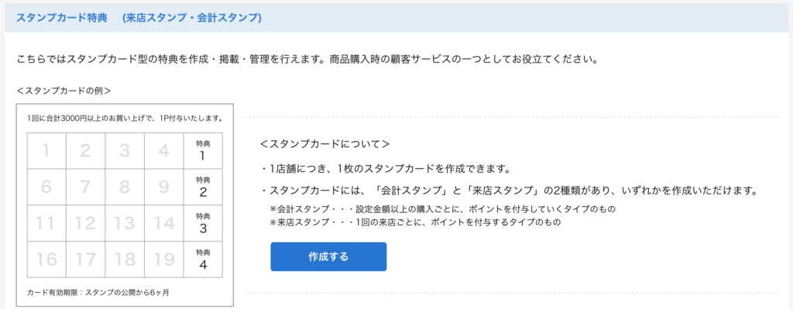Screen dimensions: 793x309
Task: Click stamp cell number 3
Action: (125, 151)
